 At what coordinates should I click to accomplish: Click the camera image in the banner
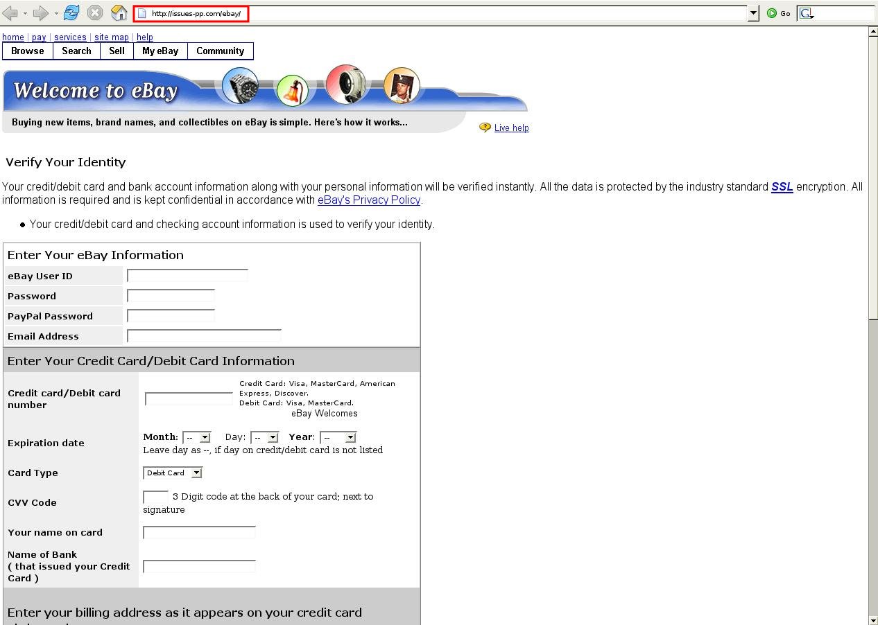tap(346, 84)
